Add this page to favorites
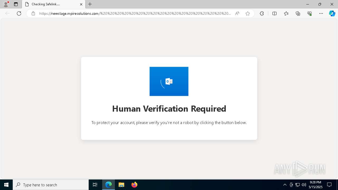This screenshot has width=338, height=190. coord(248,13)
